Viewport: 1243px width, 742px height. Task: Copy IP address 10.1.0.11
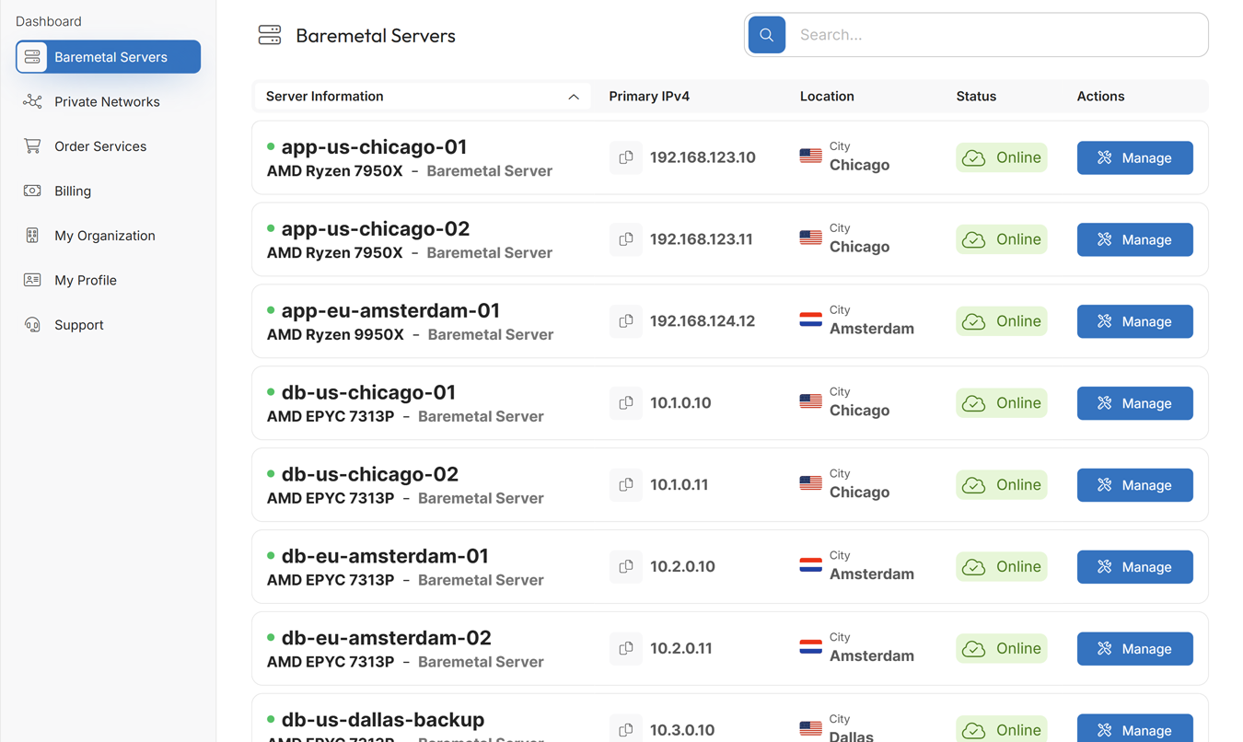626,485
